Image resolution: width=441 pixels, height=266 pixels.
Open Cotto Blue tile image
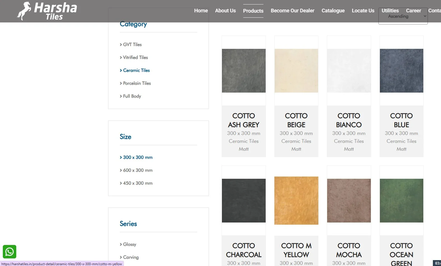(401, 71)
